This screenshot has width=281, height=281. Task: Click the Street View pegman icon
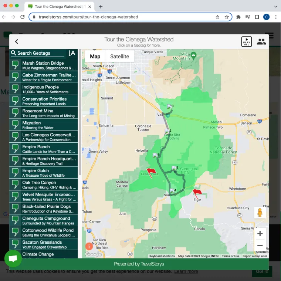260,213
